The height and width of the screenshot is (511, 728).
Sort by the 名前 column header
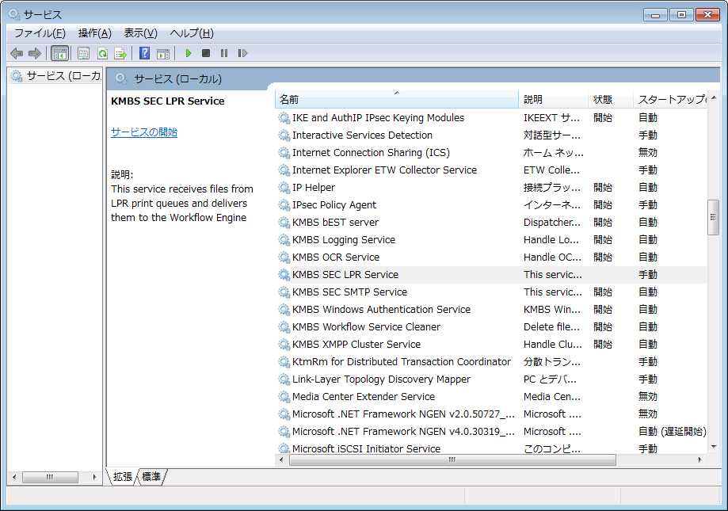tap(397, 99)
